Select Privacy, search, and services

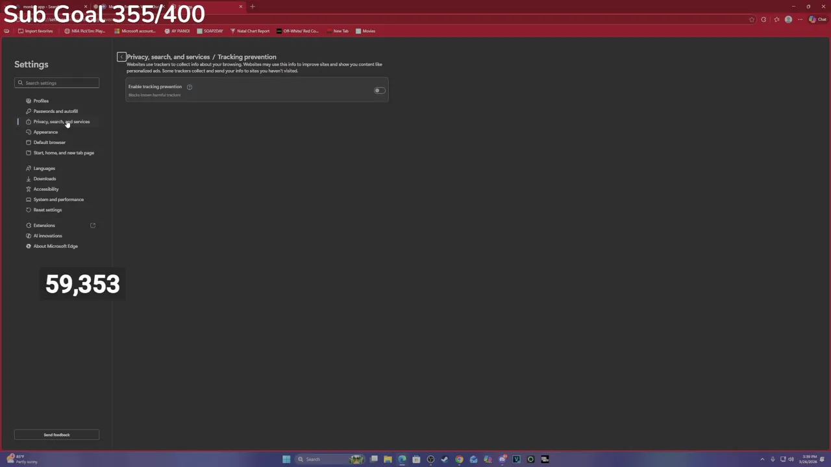click(61, 121)
